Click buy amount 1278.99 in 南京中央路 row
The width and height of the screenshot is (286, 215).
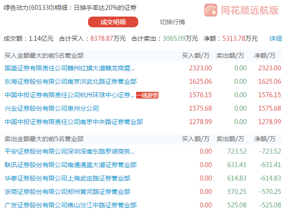point(200,122)
